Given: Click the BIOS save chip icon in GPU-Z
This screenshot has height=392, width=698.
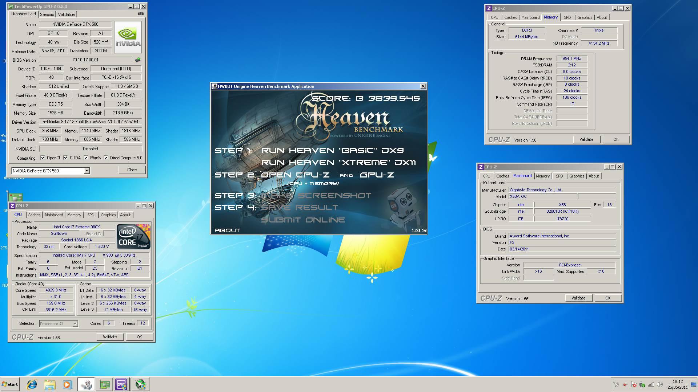Looking at the screenshot, I should (137, 60).
